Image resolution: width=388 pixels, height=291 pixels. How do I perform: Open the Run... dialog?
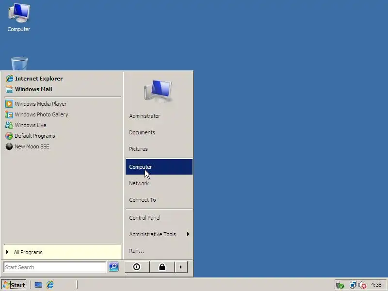coord(159,251)
